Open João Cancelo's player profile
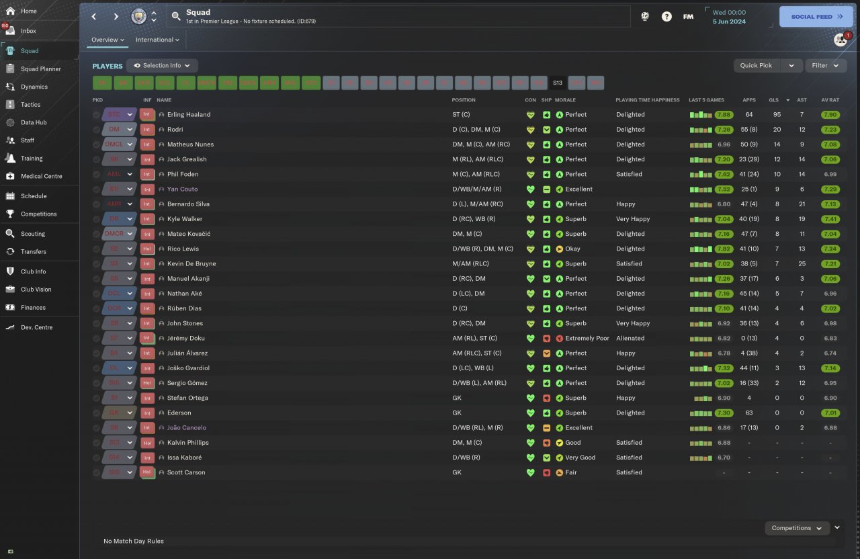The height and width of the screenshot is (559, 860). pyautogui.click(x=187, y=428)
